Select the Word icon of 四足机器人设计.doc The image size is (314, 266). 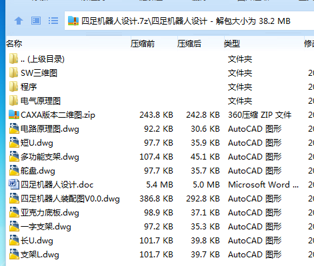14,184
